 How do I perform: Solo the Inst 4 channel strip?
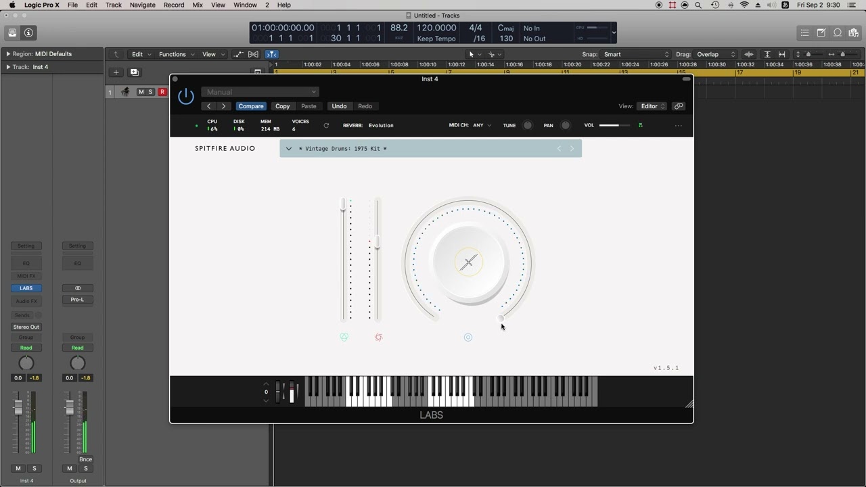coord(35,468)
